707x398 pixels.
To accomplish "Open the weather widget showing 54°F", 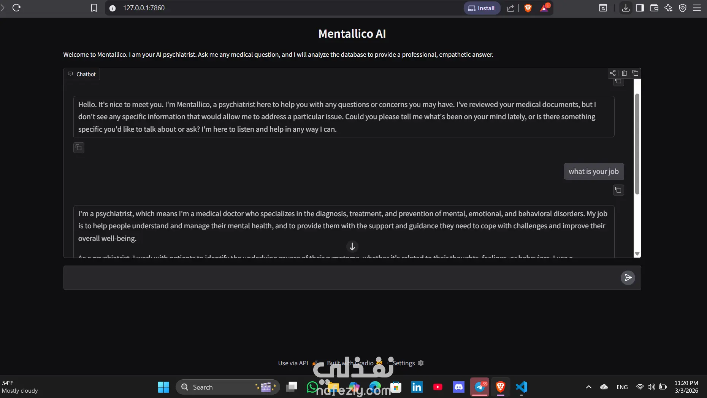I will click(20, 387).
